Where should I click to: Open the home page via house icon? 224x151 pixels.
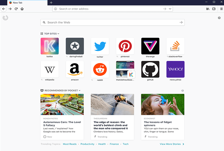(x=22, y=9)
